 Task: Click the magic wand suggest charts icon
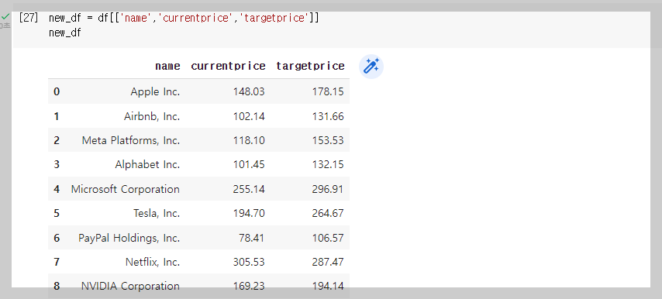pyautogui.click(x=371, y=67)
